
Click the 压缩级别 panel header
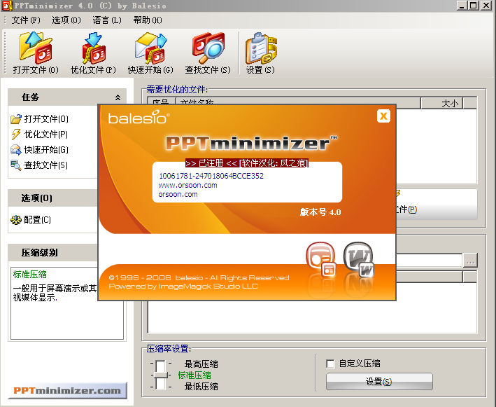[52, 252]
